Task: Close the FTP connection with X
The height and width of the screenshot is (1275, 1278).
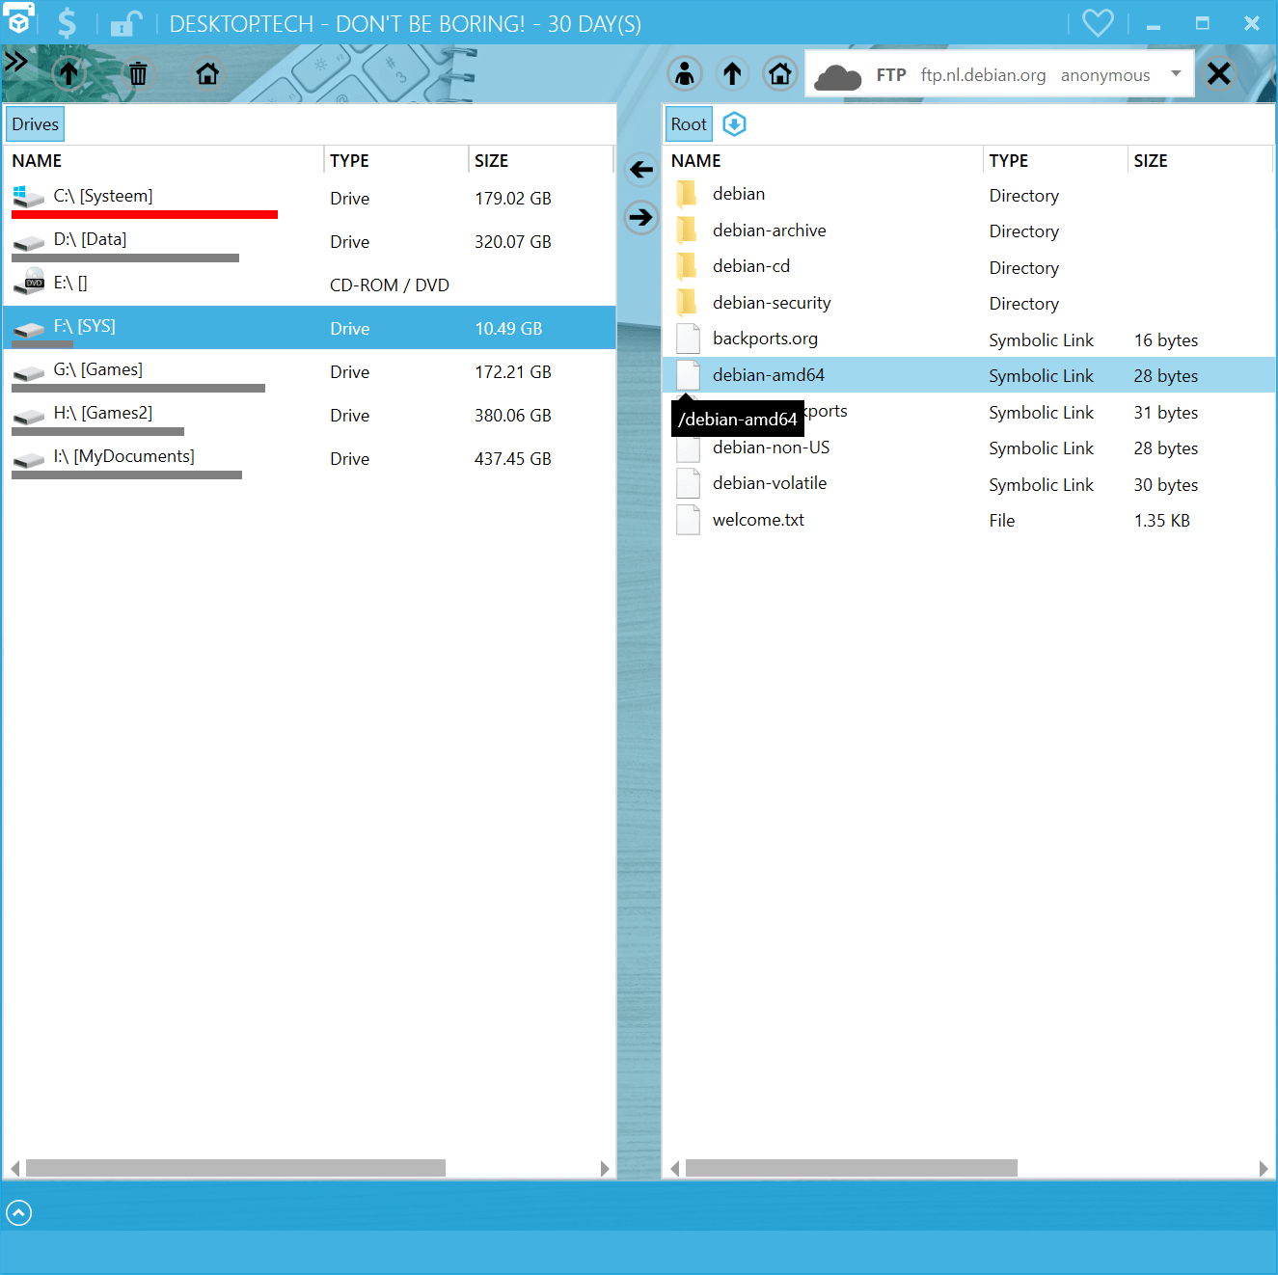Action: pos(1218,73)
